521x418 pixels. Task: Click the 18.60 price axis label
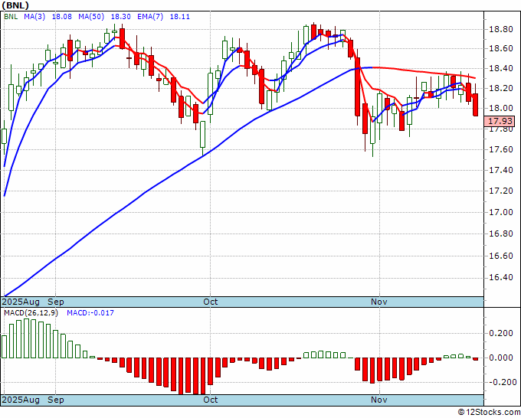pyautogui.click(x=501, y=49)
